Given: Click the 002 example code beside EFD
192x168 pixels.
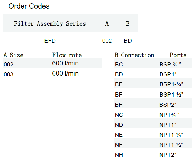Looking at the screenshot, I should (x=107, y=41).
